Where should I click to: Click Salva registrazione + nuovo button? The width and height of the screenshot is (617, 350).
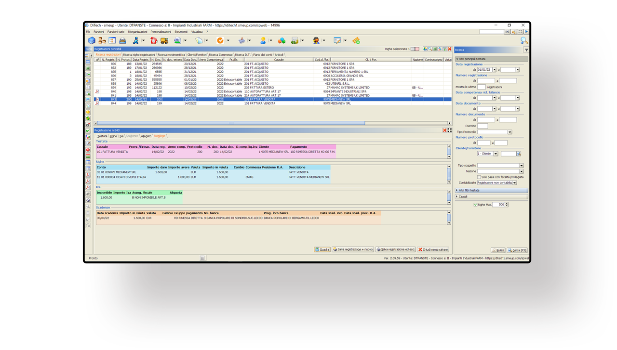pos(353,249)
